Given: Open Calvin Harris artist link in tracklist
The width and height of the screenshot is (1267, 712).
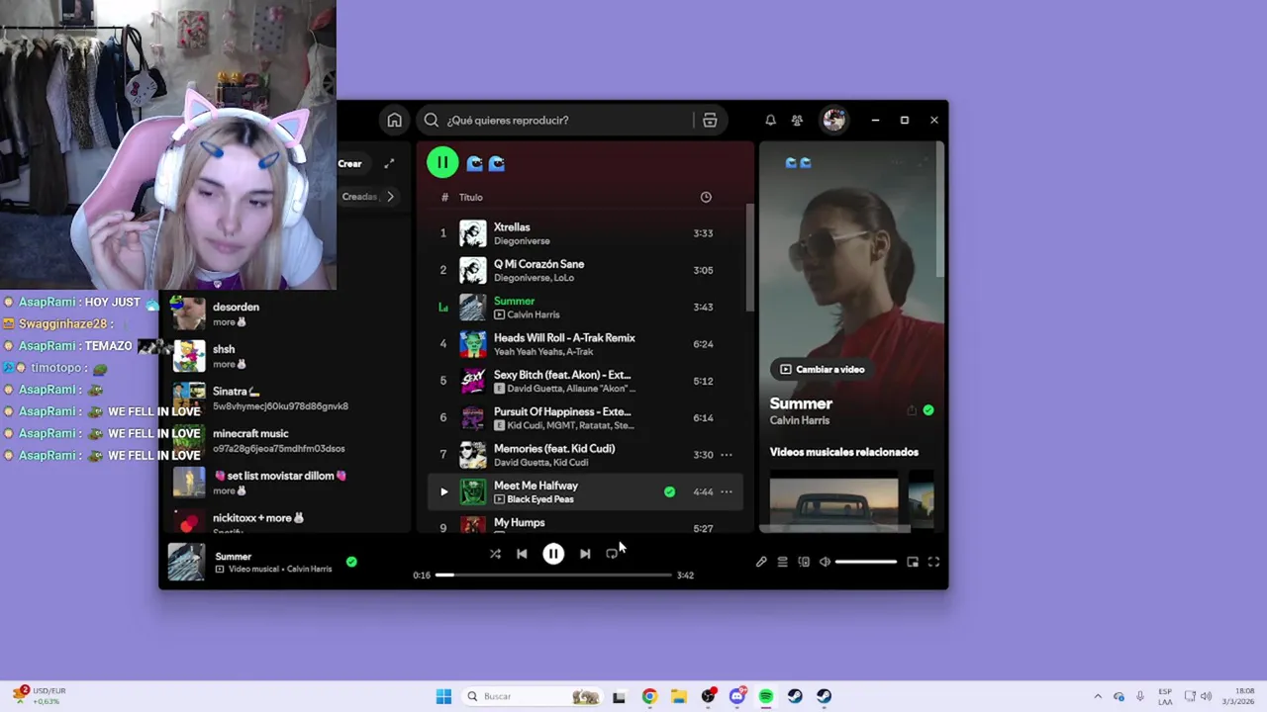Looking at the screenshot, I should [x=534, y=314].
